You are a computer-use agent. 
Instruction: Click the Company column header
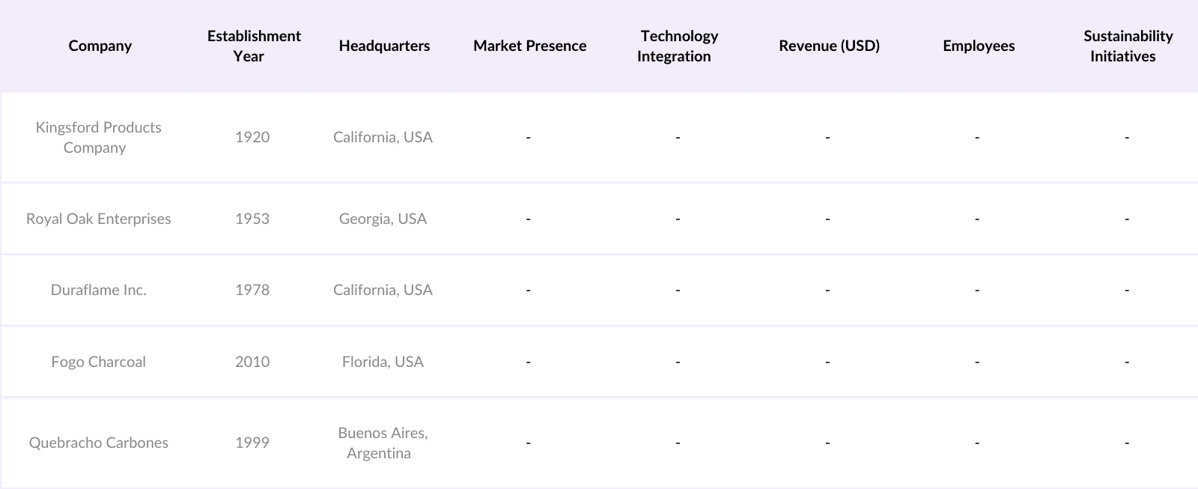coord(100,46)
